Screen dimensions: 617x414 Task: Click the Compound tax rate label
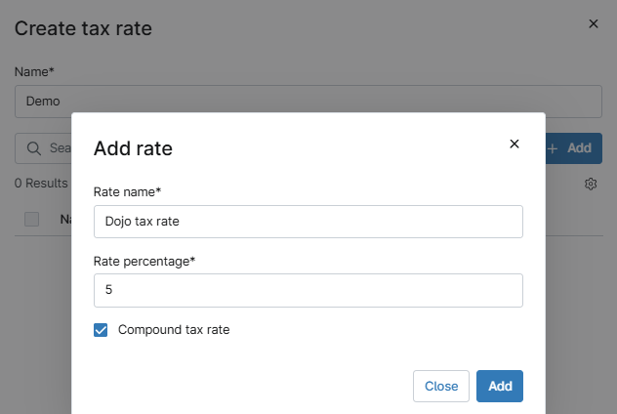[174, 330]
